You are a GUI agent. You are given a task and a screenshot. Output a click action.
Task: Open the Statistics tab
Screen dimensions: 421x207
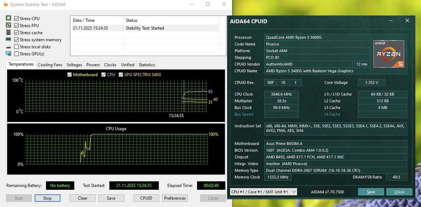(147, 65)
